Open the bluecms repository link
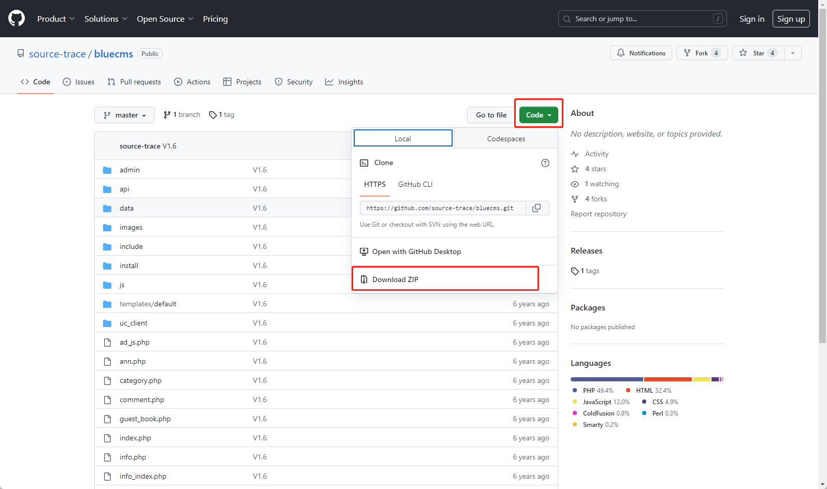Image resolution: width=827 pixels, height=489 pixels. [x=113, y=54]
